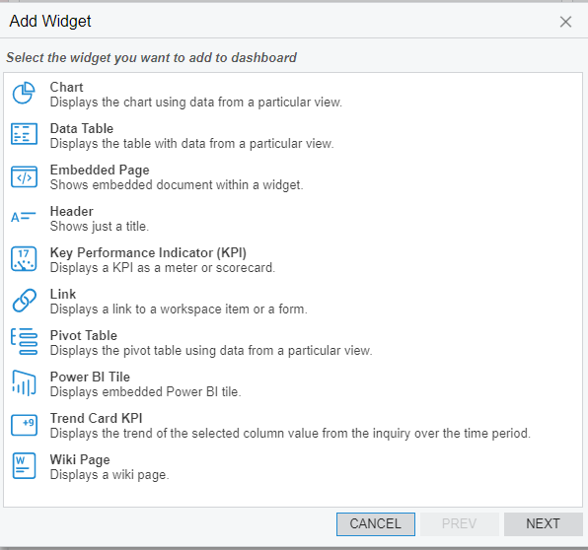This screenshot has width=588, height=550.
Task: Select the Chart widget title
Action: pyautogui.click(x=66, y=87)
